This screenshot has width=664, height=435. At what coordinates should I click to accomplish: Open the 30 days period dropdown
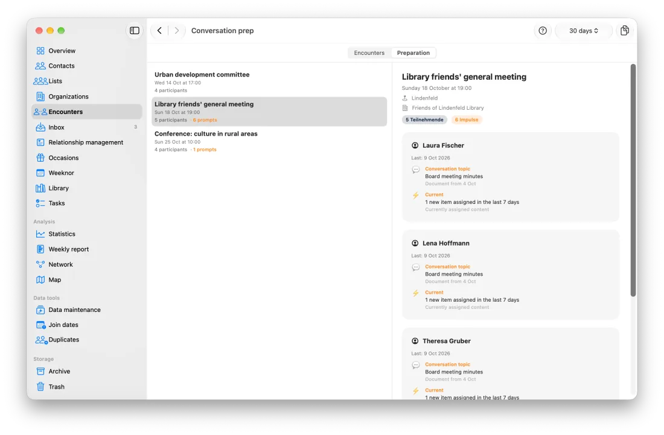point(584,30)
